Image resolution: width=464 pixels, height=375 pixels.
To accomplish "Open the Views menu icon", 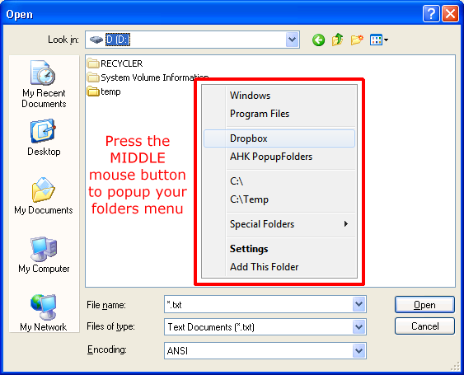I will 379,40.
